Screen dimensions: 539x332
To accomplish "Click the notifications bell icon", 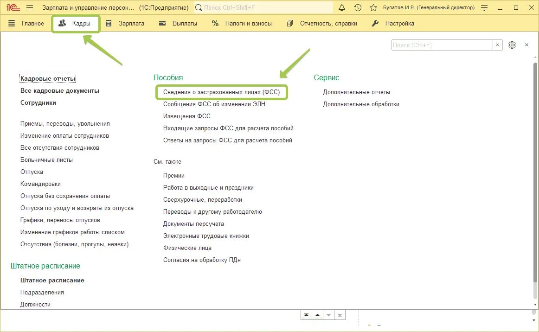I will [342, 7].
